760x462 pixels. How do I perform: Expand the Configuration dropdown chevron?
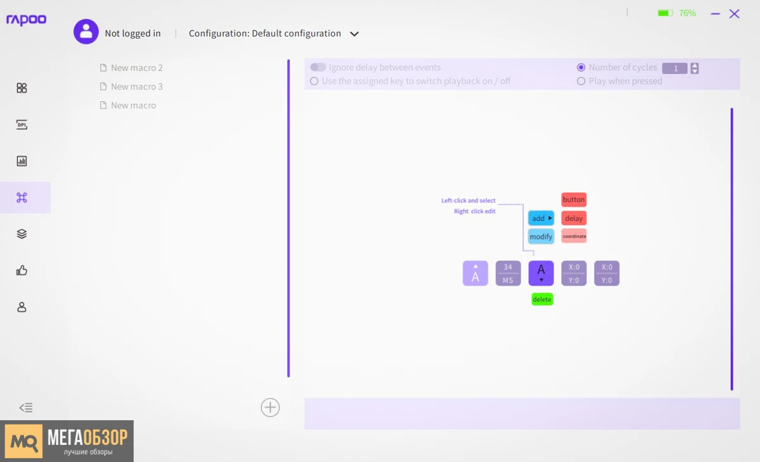pyautogui.click(x=355, y=34)
